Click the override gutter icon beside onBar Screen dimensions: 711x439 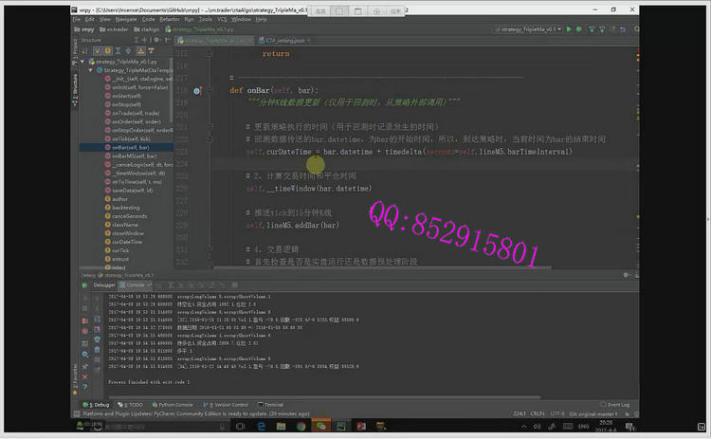(197, 90)
